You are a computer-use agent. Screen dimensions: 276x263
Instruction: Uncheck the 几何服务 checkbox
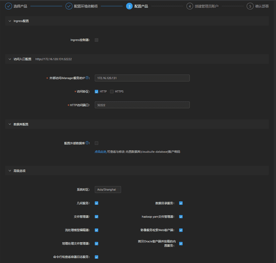(97, 203)
